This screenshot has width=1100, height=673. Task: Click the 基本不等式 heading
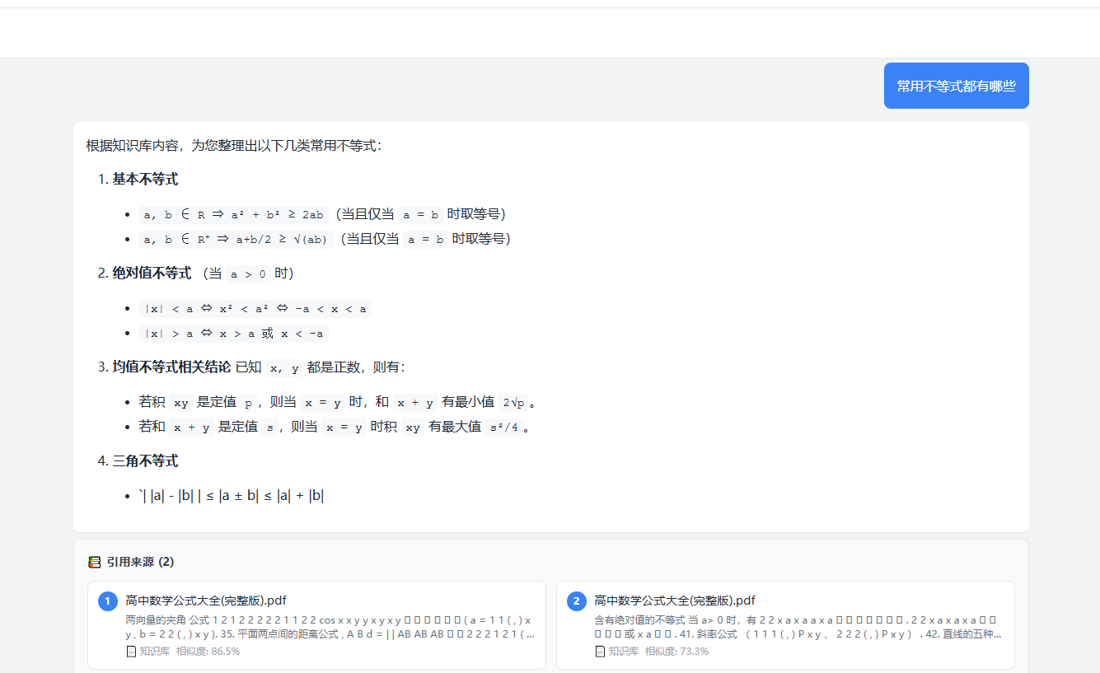click(145, 179)
